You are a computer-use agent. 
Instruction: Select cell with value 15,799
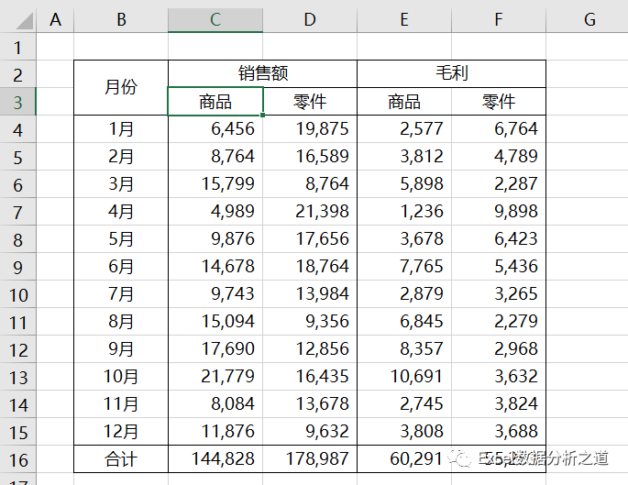215,184
